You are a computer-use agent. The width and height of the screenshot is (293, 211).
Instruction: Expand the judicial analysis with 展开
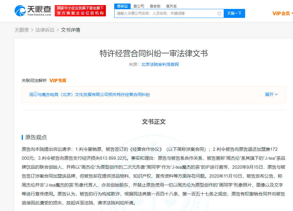271,94
